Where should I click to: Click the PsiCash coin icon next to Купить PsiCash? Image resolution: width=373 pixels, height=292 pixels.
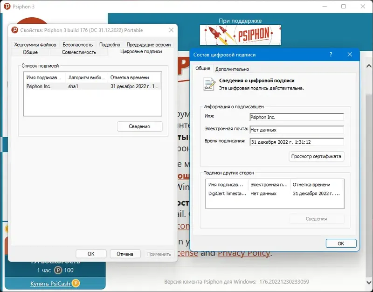75,283
